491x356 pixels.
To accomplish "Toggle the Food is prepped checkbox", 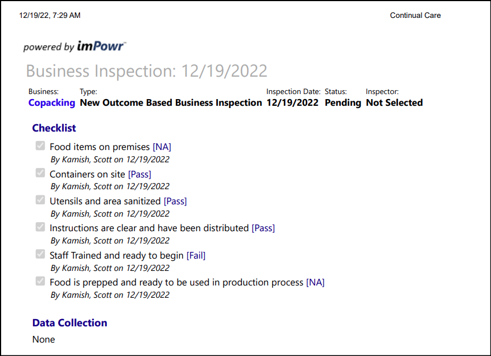I will [40, 281].
